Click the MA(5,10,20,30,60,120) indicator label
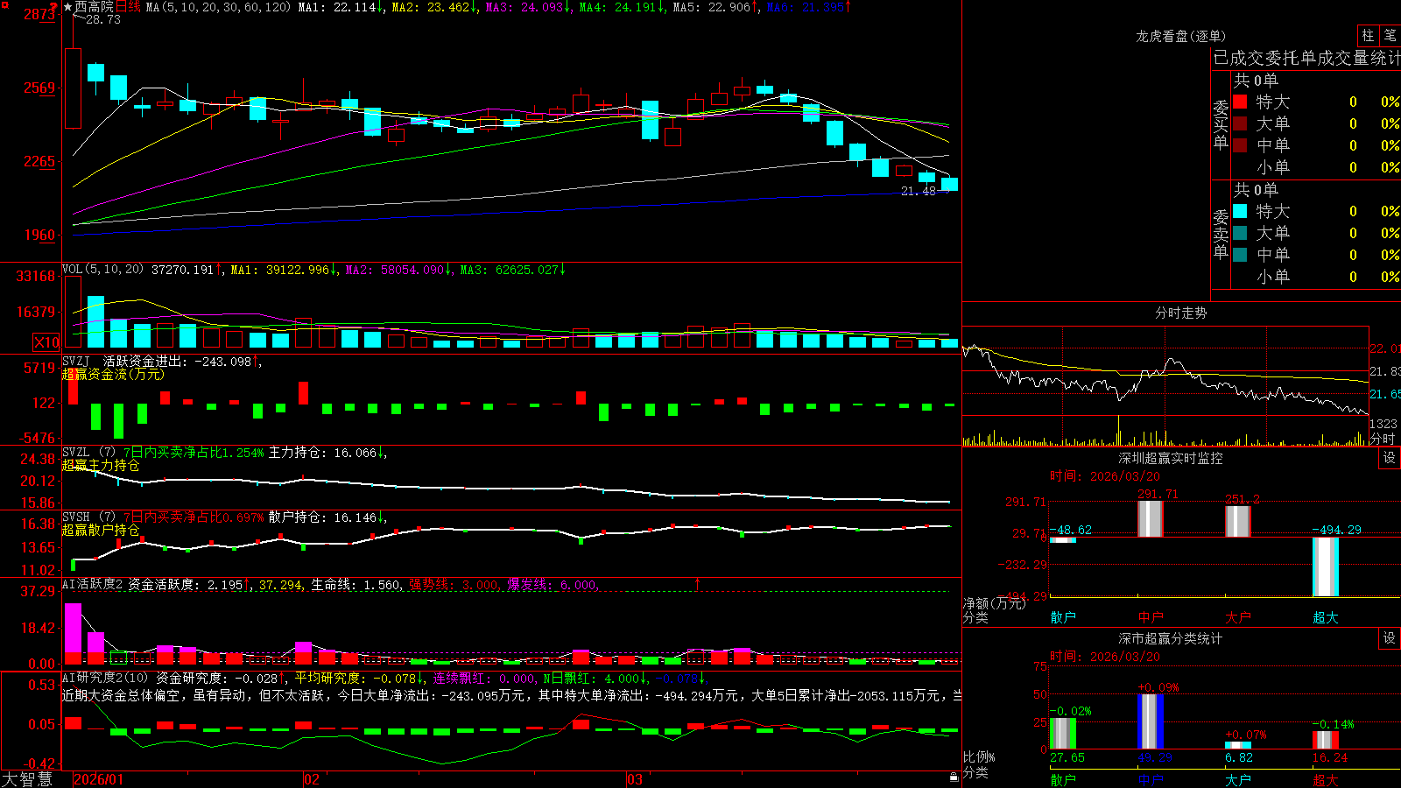This screenshot has width=1401, height=788. [218, 7]
